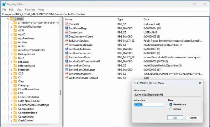Click the tree pane horizontal scrollbar
Screen dimensions: 210x127
(30, 125)
